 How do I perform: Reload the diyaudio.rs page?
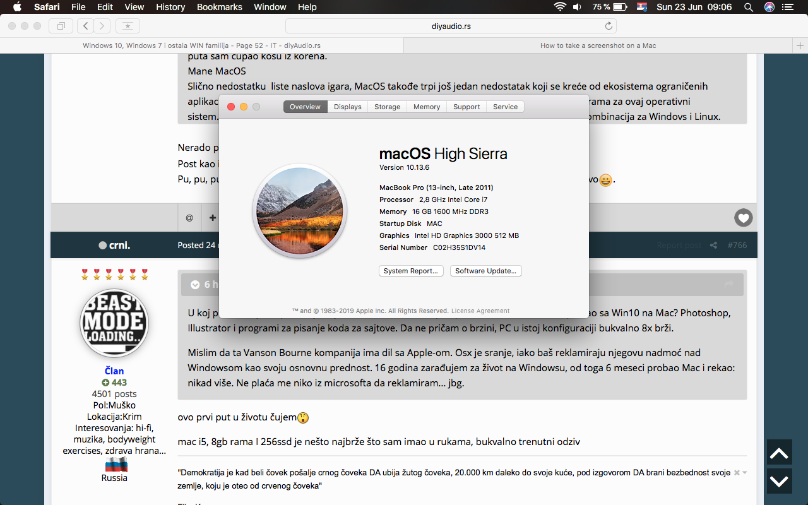[609, 26]
